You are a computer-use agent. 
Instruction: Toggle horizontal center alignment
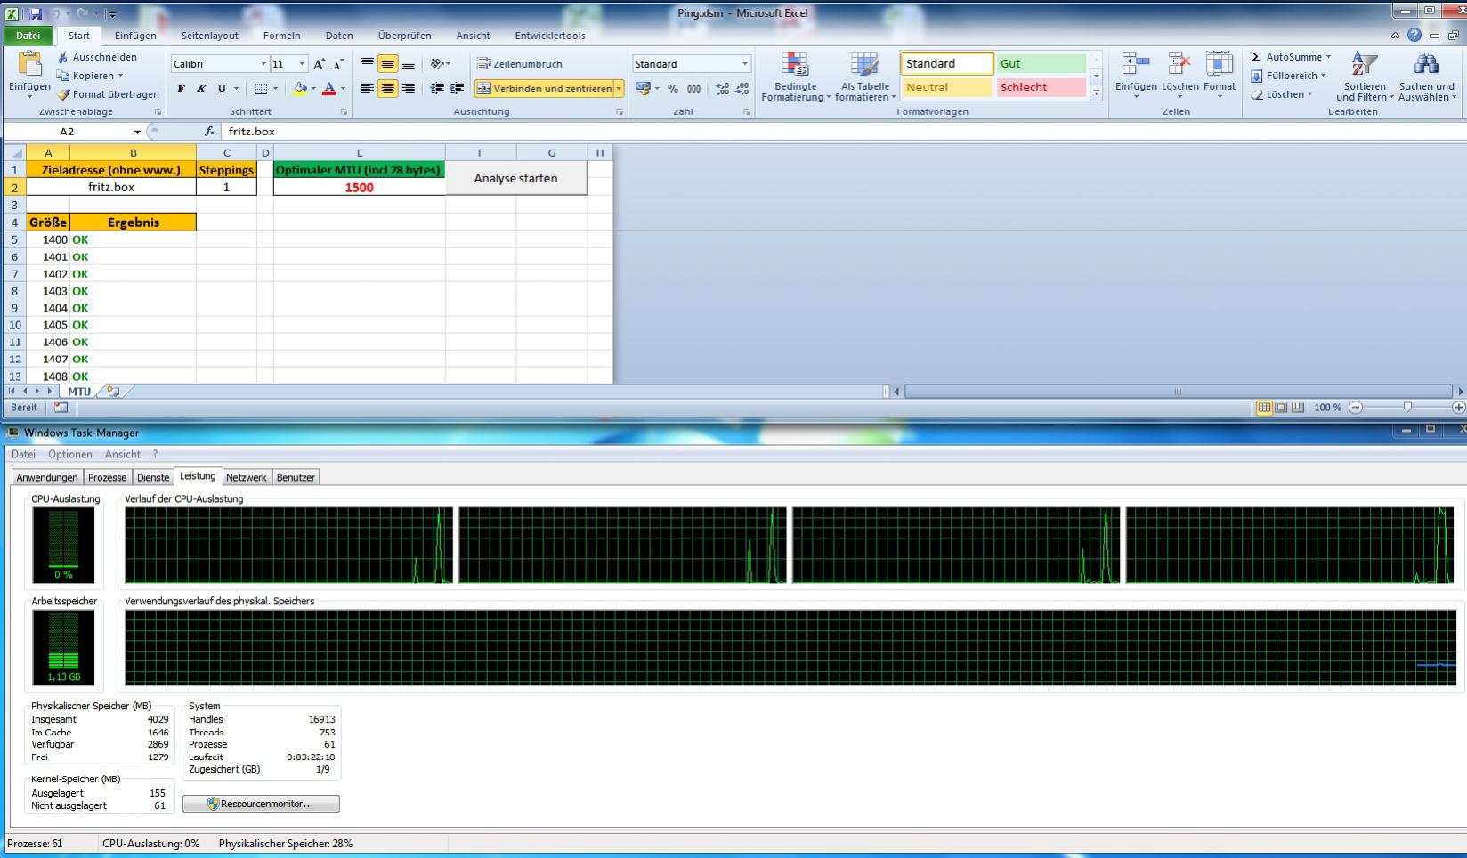[387, 88]
